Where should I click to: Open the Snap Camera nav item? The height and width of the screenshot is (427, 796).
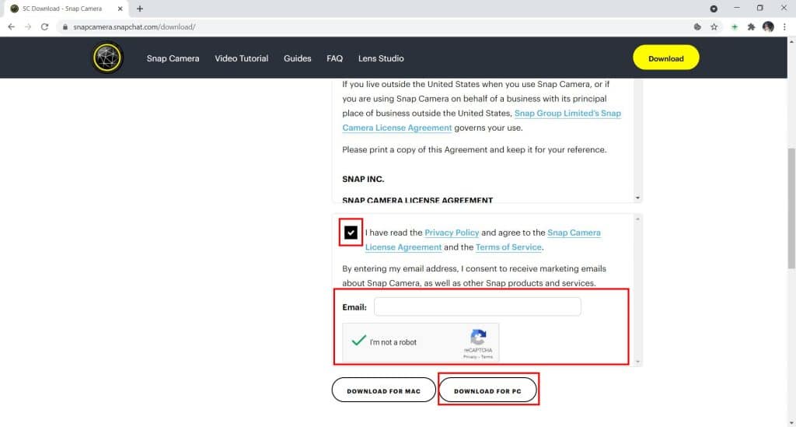[x=173, y=58]
